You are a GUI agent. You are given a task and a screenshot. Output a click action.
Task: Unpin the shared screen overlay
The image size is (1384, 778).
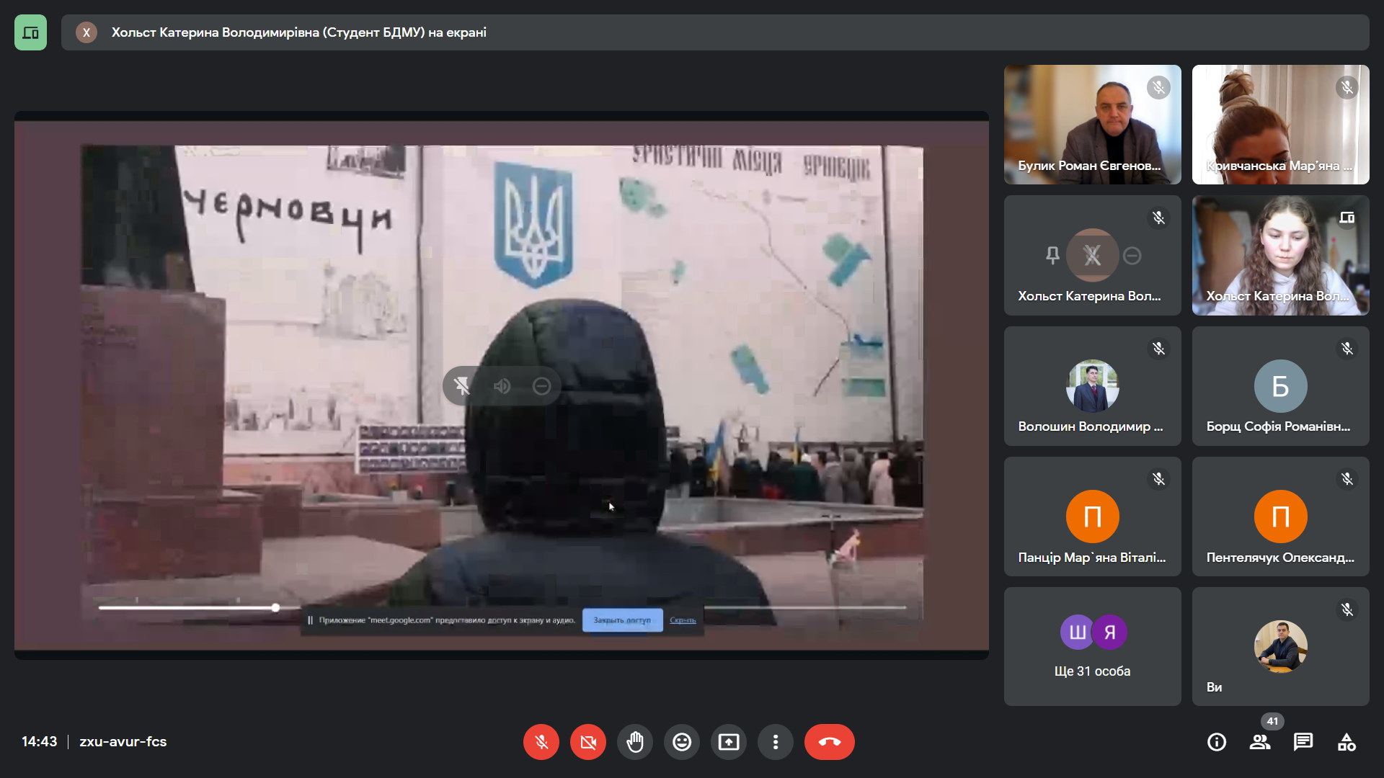[x=462, y=386]
